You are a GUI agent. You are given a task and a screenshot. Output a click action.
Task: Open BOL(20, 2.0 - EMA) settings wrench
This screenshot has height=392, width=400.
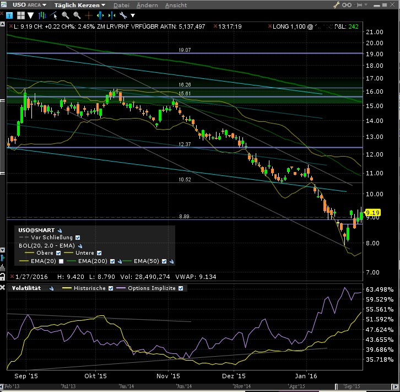[x=80, y=245]
